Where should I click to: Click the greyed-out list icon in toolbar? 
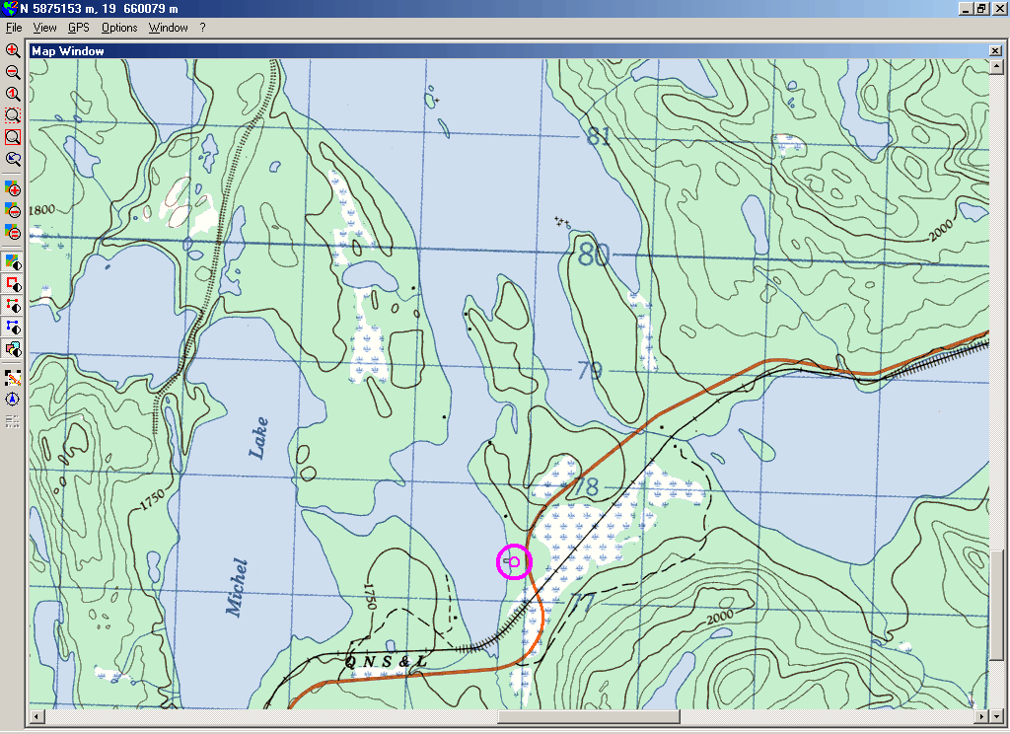click(x=13, y=421)
